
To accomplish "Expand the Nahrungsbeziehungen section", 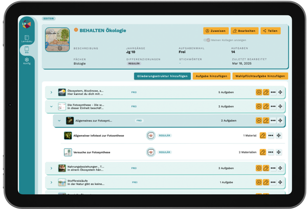I will click(x=51, y=168).
